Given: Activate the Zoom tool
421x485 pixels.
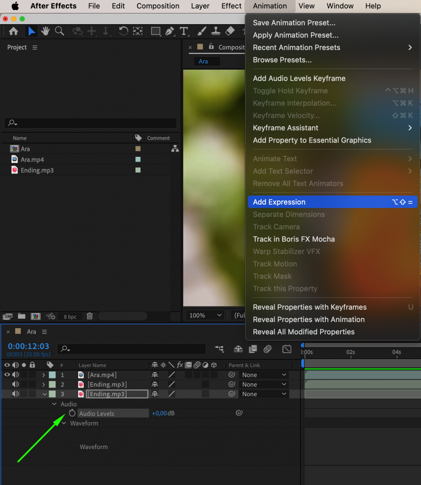Looking at the screenshot, I should [59, 31].
